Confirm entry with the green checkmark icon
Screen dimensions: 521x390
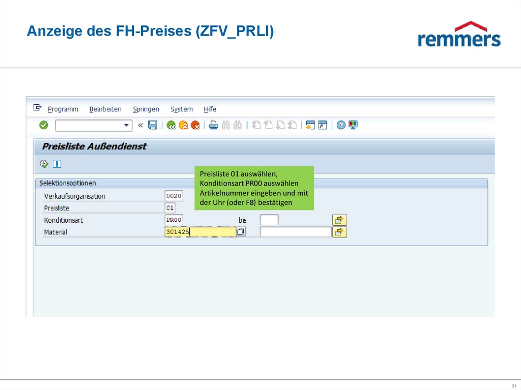(x=43, y=125)
